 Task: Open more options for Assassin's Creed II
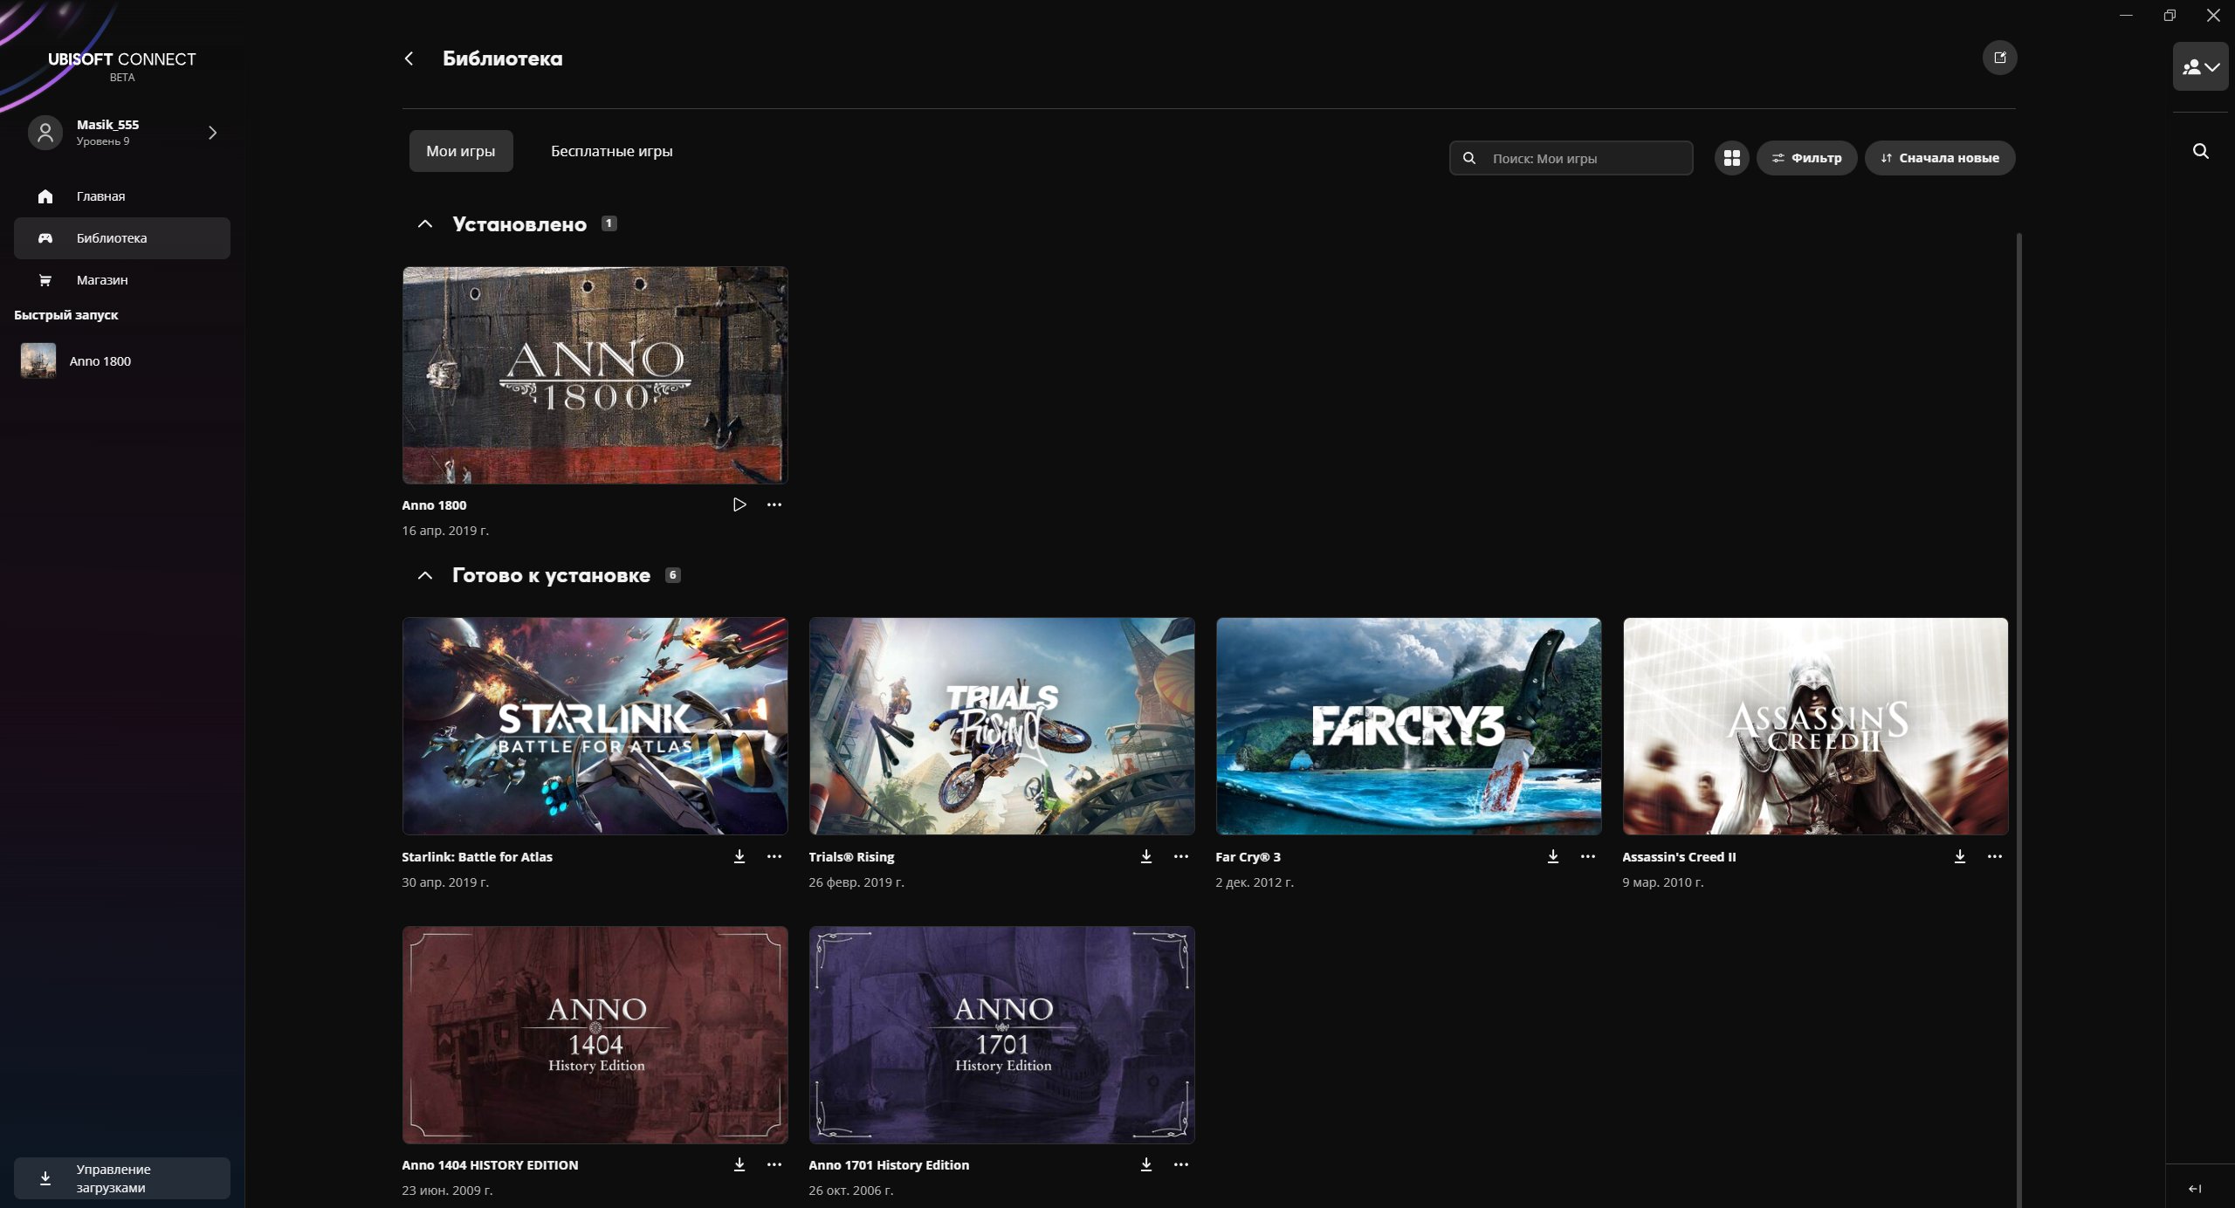click(x=1994, y=856)
